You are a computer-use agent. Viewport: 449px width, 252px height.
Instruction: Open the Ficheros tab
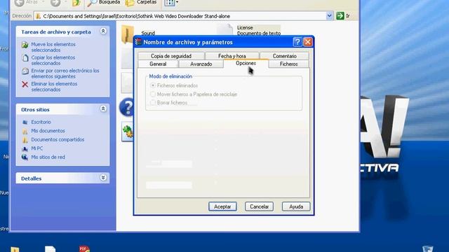[x=288, y=64]
